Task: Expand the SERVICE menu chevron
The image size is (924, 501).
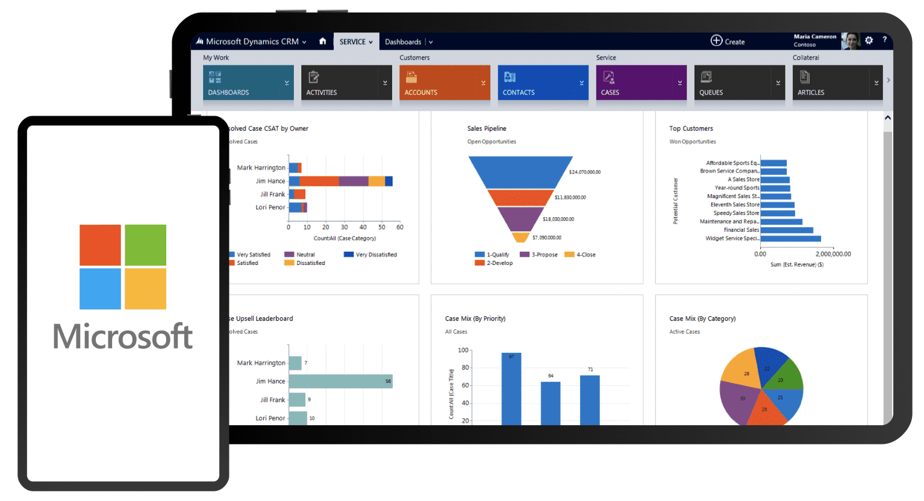Action: click(x=370, y=42)
